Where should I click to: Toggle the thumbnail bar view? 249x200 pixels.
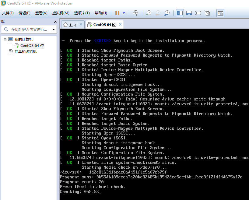(x=189, y=13)
